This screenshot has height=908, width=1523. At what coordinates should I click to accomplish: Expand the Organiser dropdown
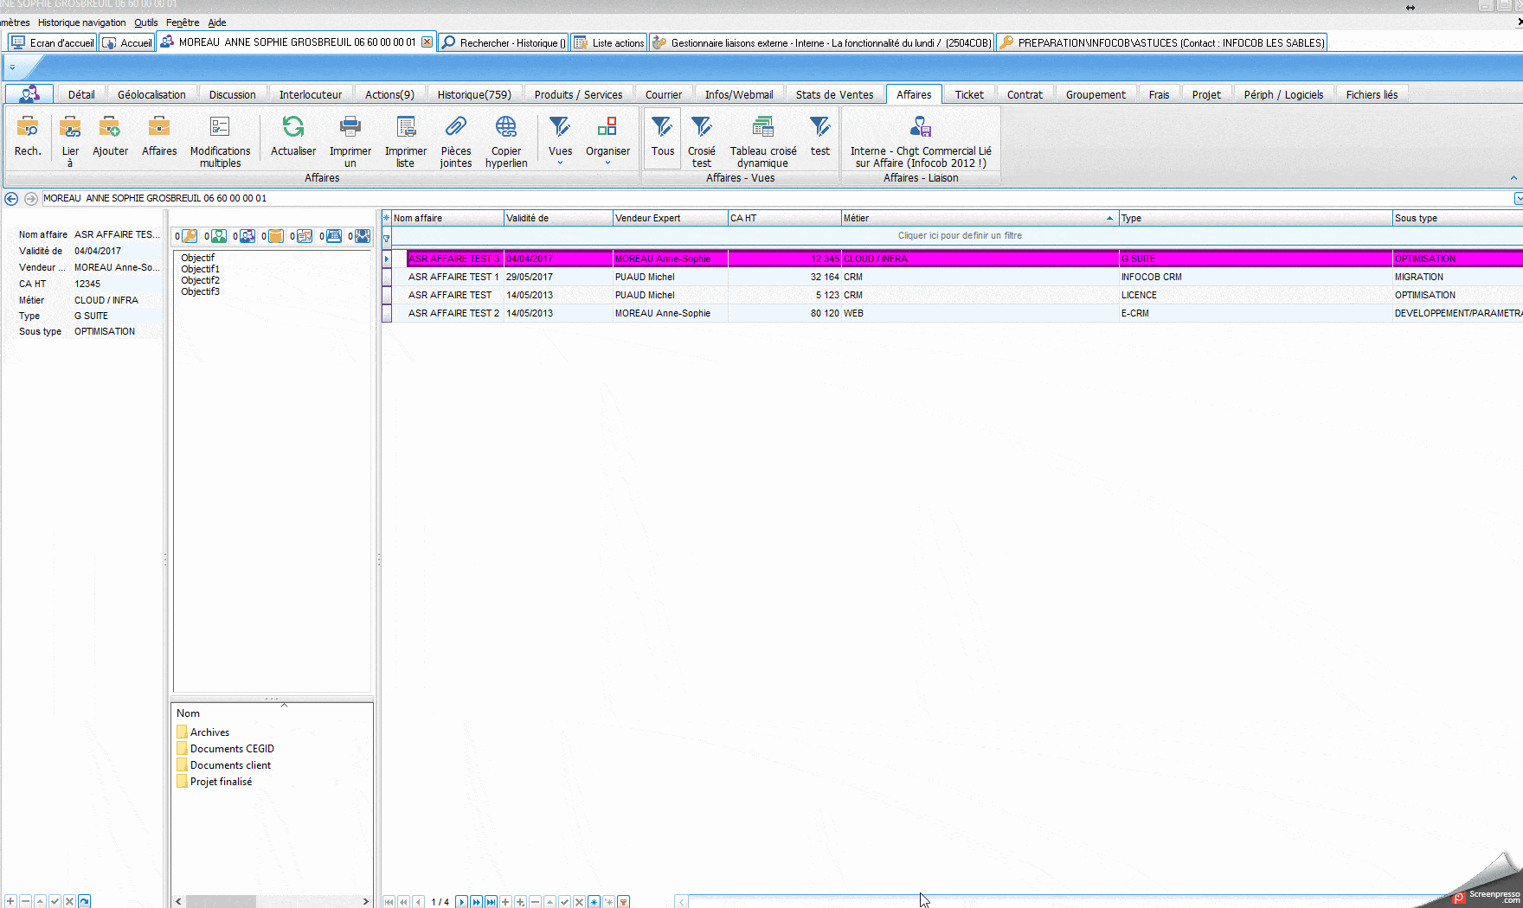click(607, 163)
